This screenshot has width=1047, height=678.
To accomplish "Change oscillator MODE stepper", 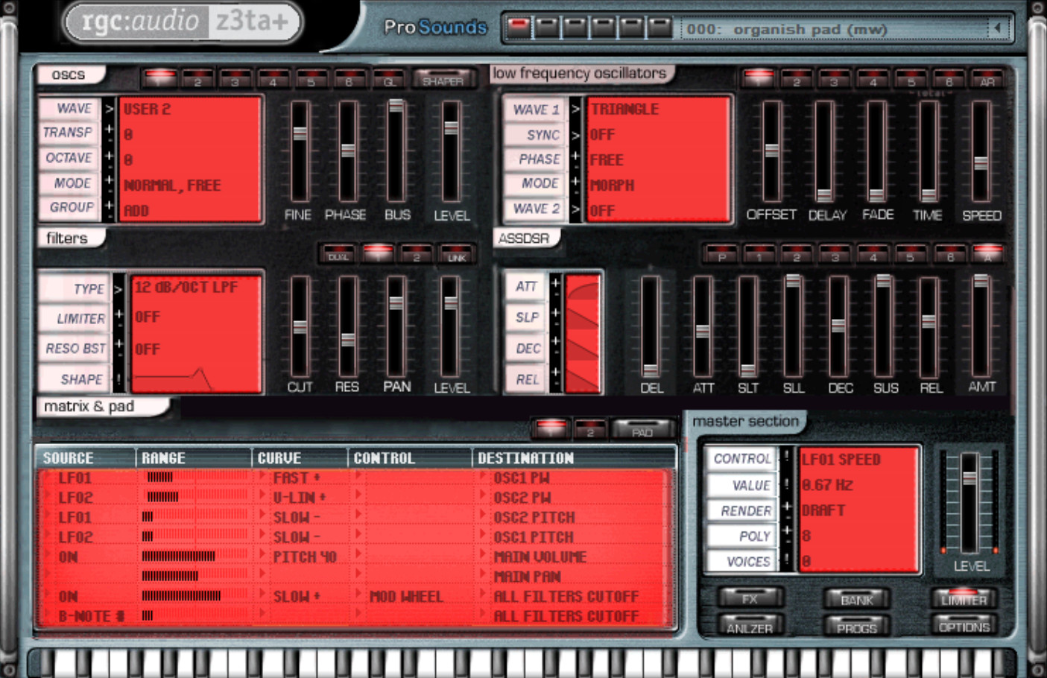I will (110, 183).
